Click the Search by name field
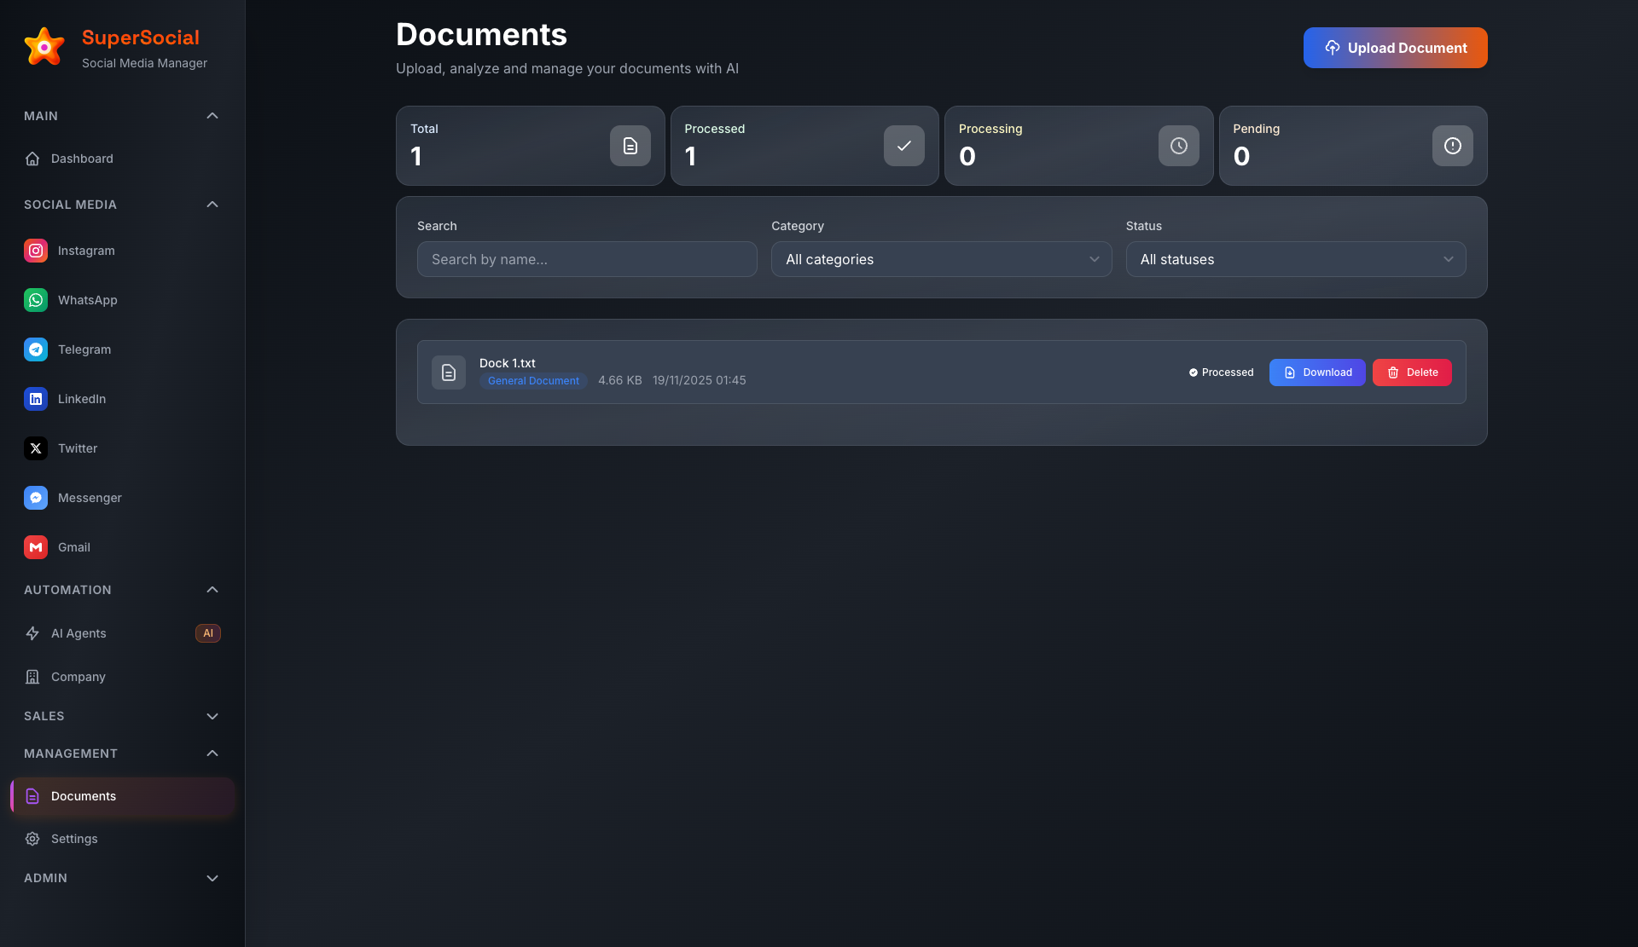The width and height of the screenshot is (1638, 947). [x=587, y=259]
